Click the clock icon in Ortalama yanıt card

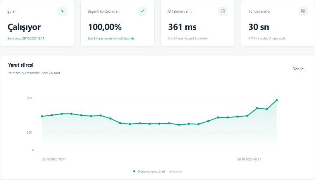click(x=223, y=11)
